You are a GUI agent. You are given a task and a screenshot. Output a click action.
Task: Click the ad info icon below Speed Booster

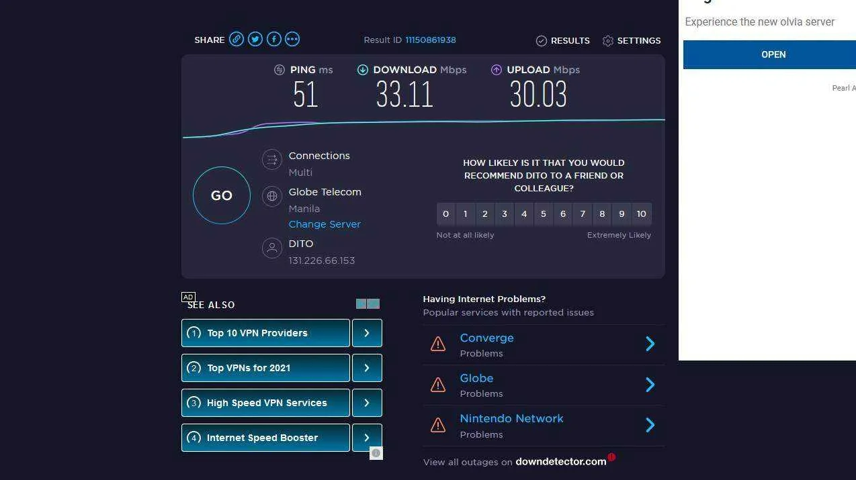point(376,453)
